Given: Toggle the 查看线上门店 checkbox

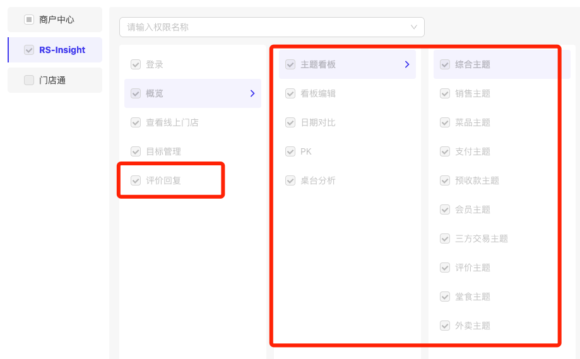Looking at the screenshot, I should point(136,122).
